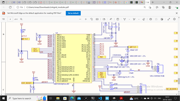Open the PDF table of contents sidebar
The width and height of the screenshot is (180, 101).
(3, 19)
